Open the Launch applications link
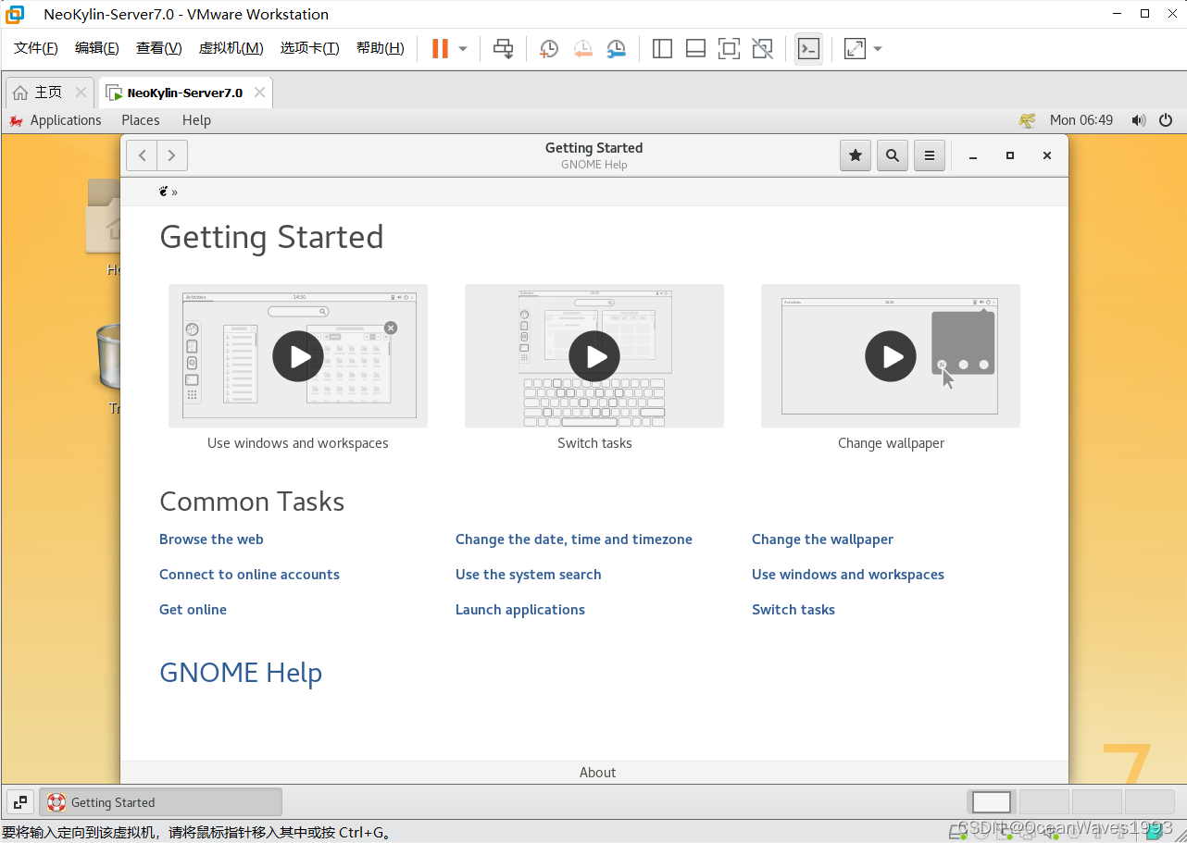The width and height of the screenshot is (1187, 843). (x=520, y=610)
